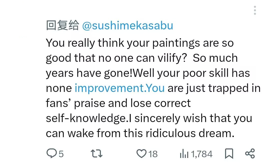Viewport: 270px width, 166px height.
Task: Click the reply count number 5
Action: 61,154
